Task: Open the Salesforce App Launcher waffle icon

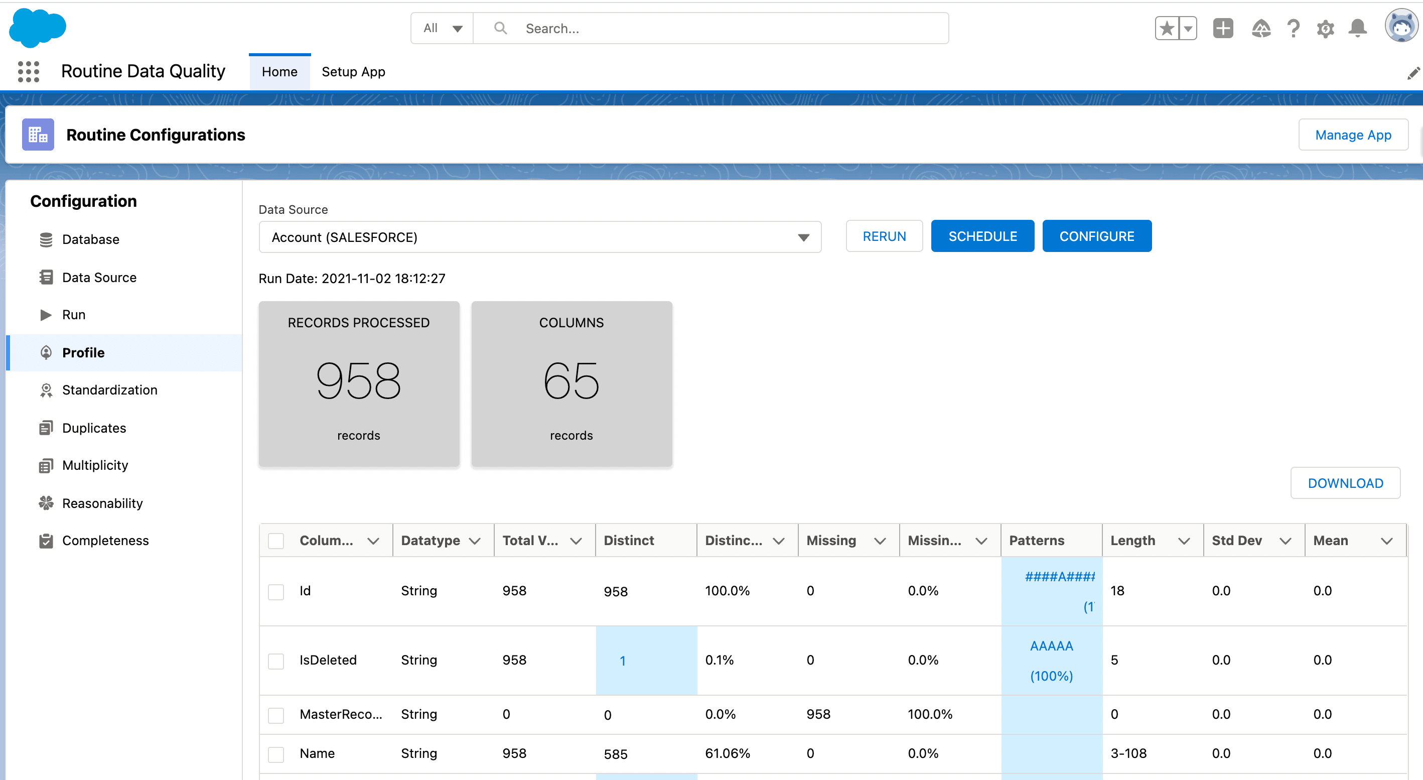Action: click(28, 71)
